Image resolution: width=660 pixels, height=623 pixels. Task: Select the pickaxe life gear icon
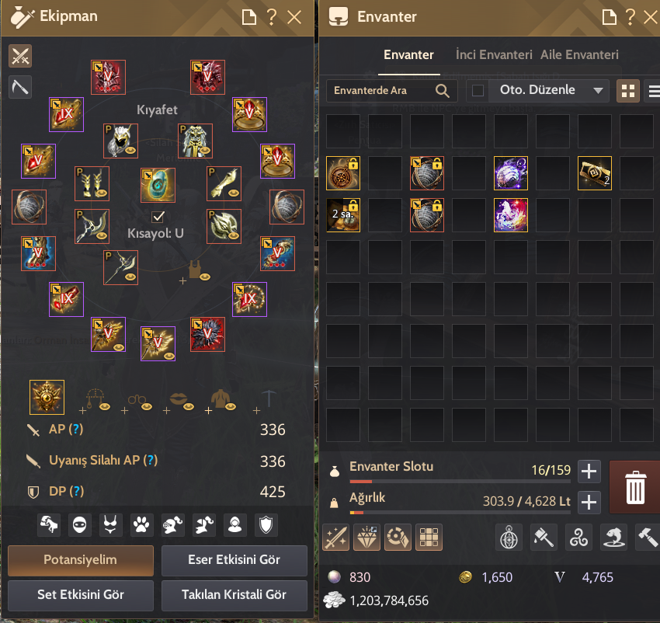[x=20, y=87]
